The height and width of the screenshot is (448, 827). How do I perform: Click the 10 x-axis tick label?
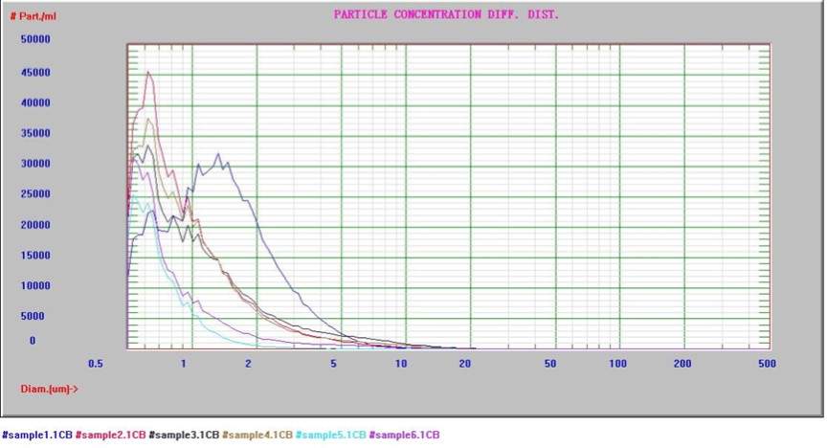(x=401, y=364)
